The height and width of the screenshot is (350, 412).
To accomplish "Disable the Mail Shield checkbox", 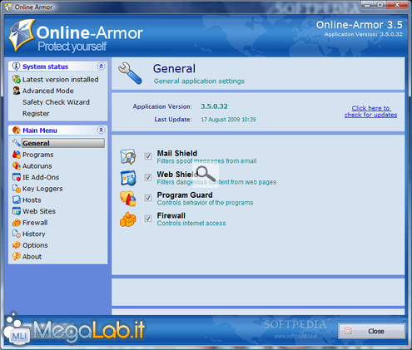I will pos(148,156).
